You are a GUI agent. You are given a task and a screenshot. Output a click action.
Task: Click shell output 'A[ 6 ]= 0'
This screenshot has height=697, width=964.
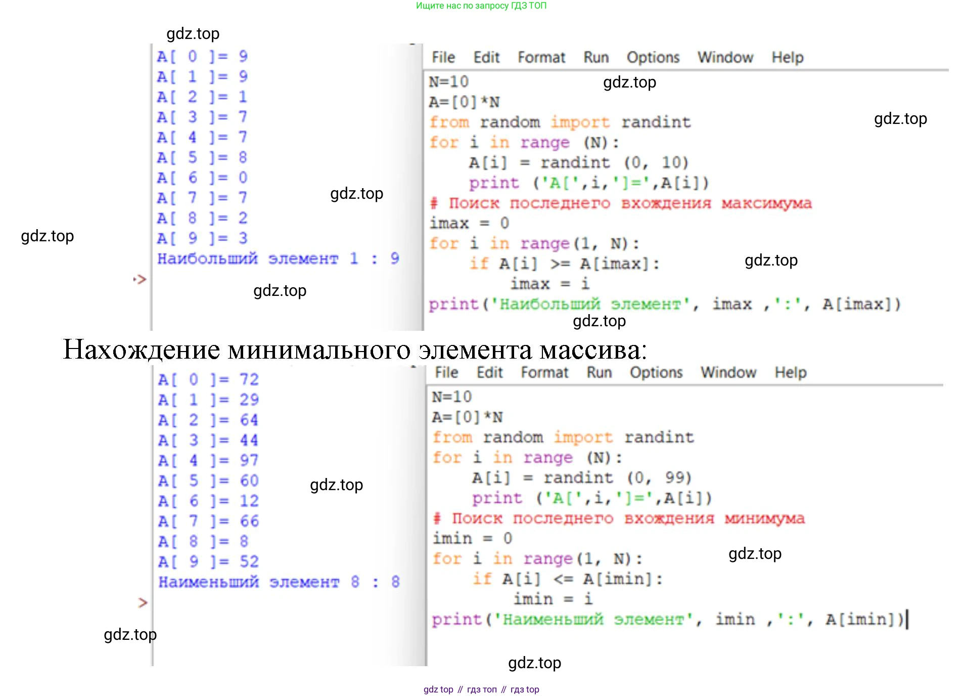pyautogui.click(x=202, y=178)
